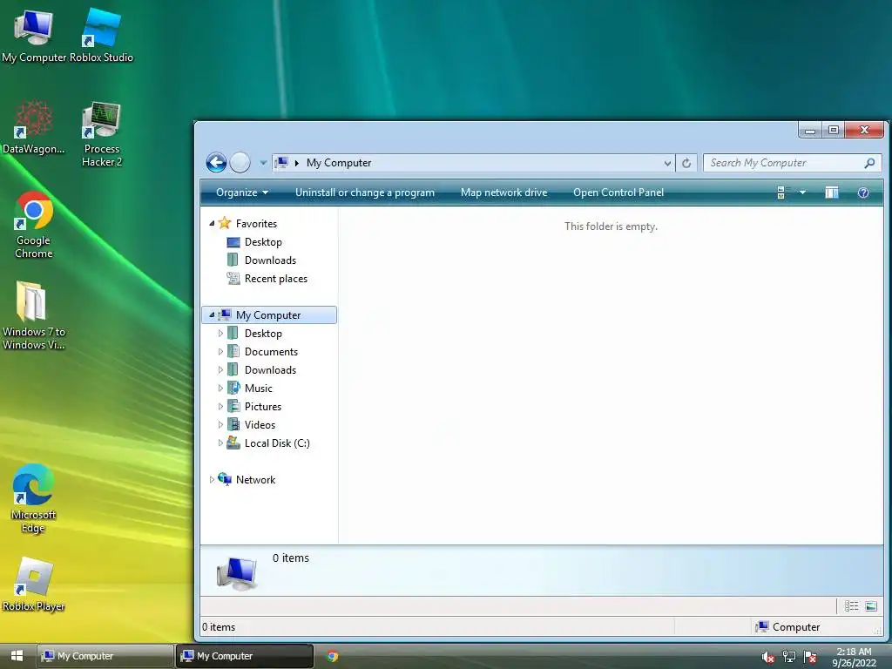Expand Pictures tree node
The width and height of the screenshot is (892, 669).
pos(220,406)
